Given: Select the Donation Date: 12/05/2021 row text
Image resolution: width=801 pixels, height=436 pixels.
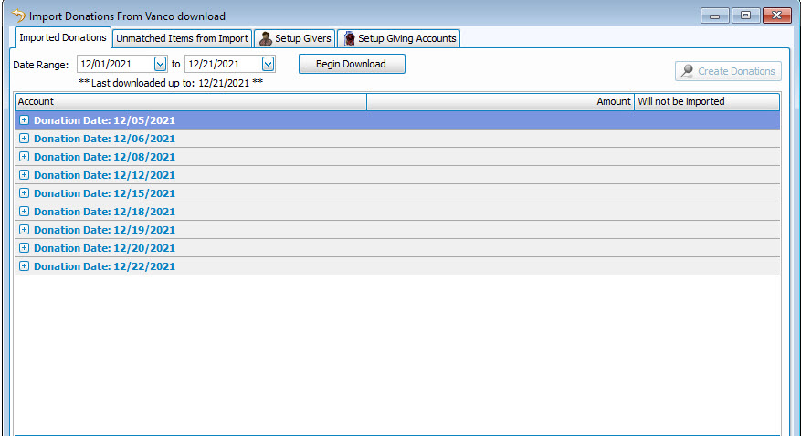Looking at the screenshot, I should click(104, 120).
